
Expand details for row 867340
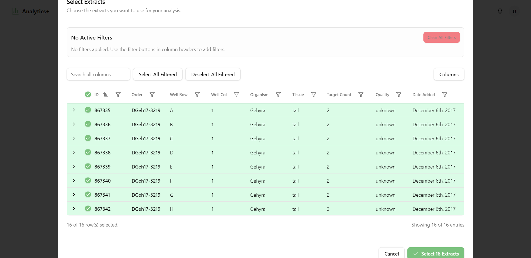click(x=74, y=180)
